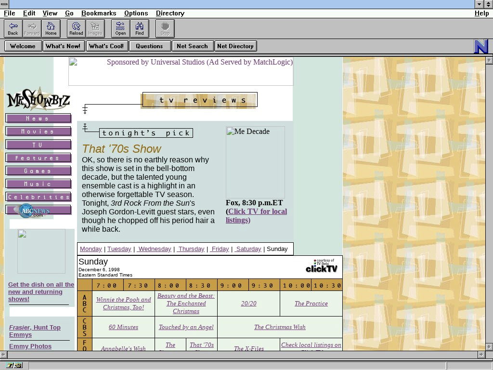Open the Options menu
Screen dimensions: 493x370
(x=136, y=13)
